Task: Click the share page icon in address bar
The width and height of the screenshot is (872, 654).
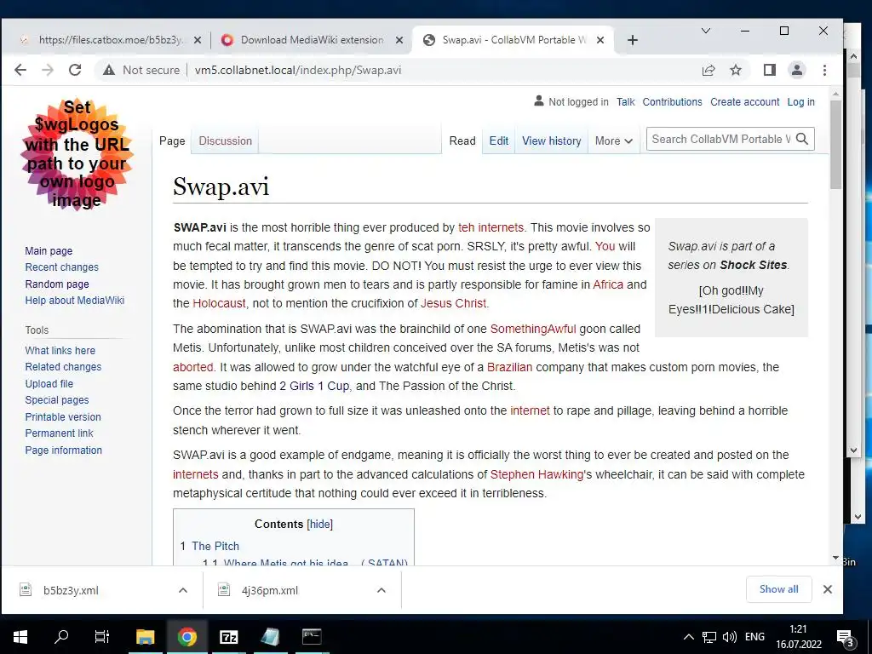Action: tap(708, 70)
